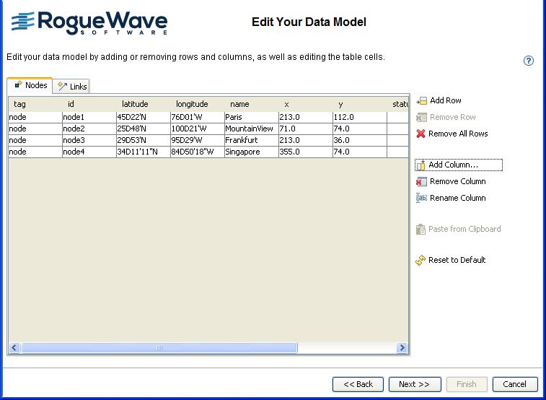
Task: Click the longitude column header
Action: (x=192, y=105)
